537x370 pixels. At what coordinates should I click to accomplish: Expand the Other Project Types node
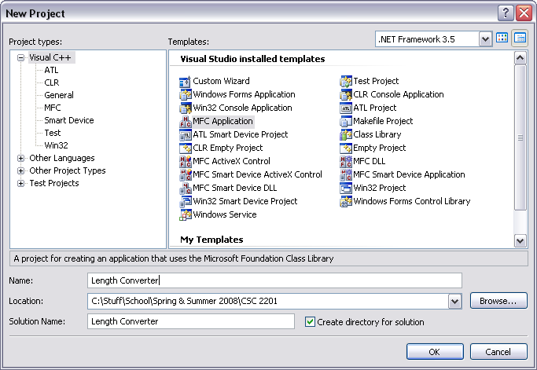(21, 170)
